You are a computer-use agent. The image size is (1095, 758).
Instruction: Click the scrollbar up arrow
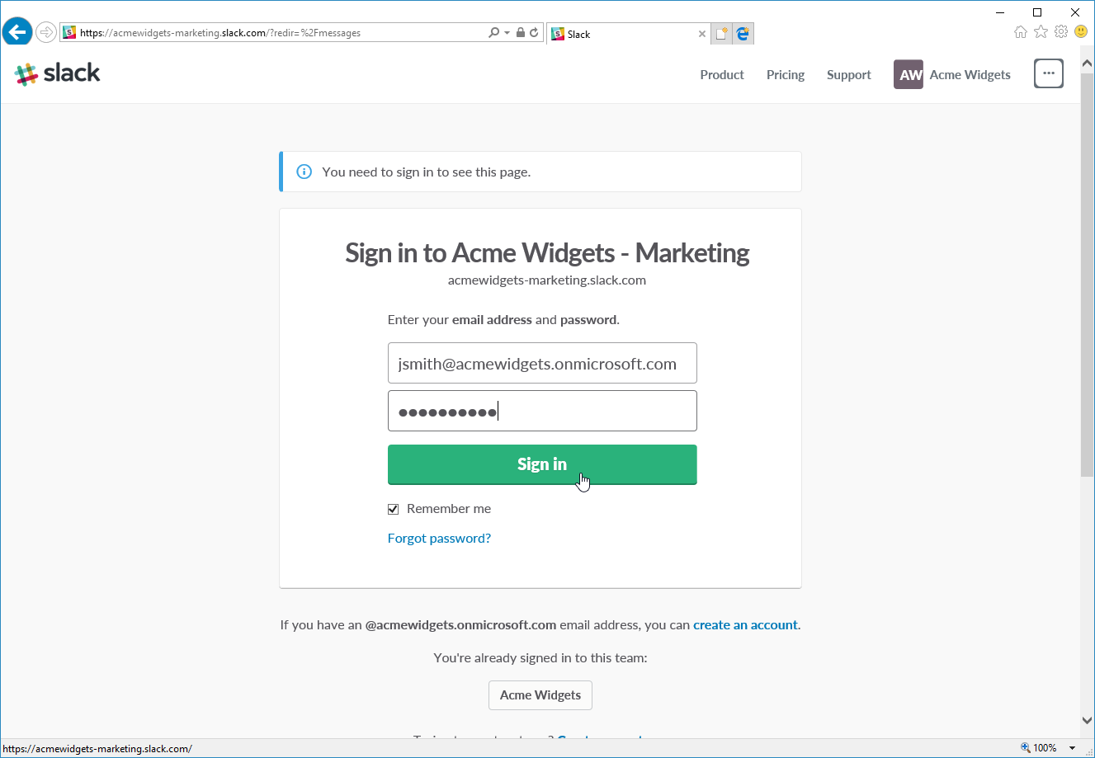click(1087, 63)
